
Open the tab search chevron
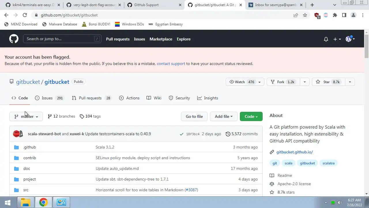(335, 5)
